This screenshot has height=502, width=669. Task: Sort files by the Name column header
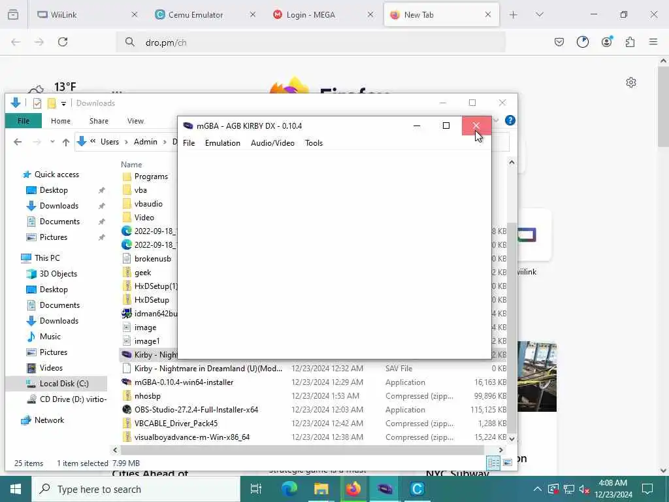[x=131, y=164]
